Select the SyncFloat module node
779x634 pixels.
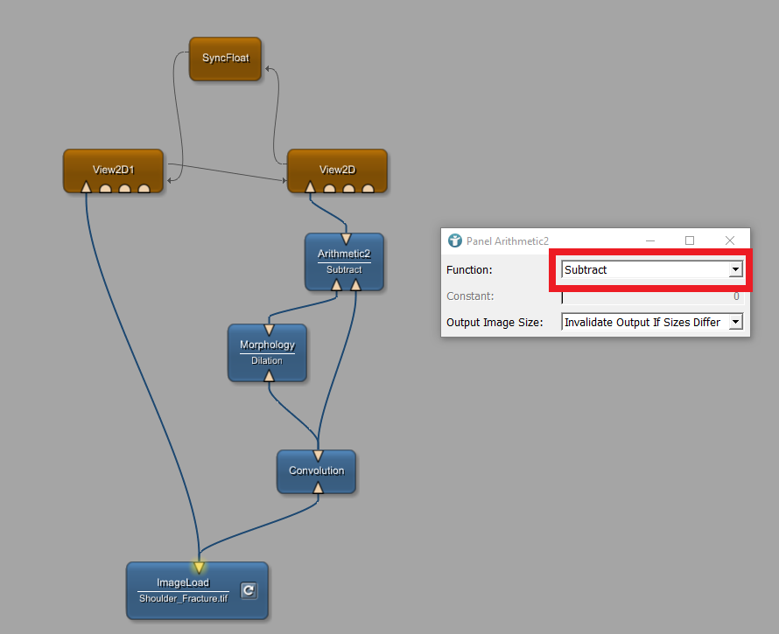click(226, 59)
